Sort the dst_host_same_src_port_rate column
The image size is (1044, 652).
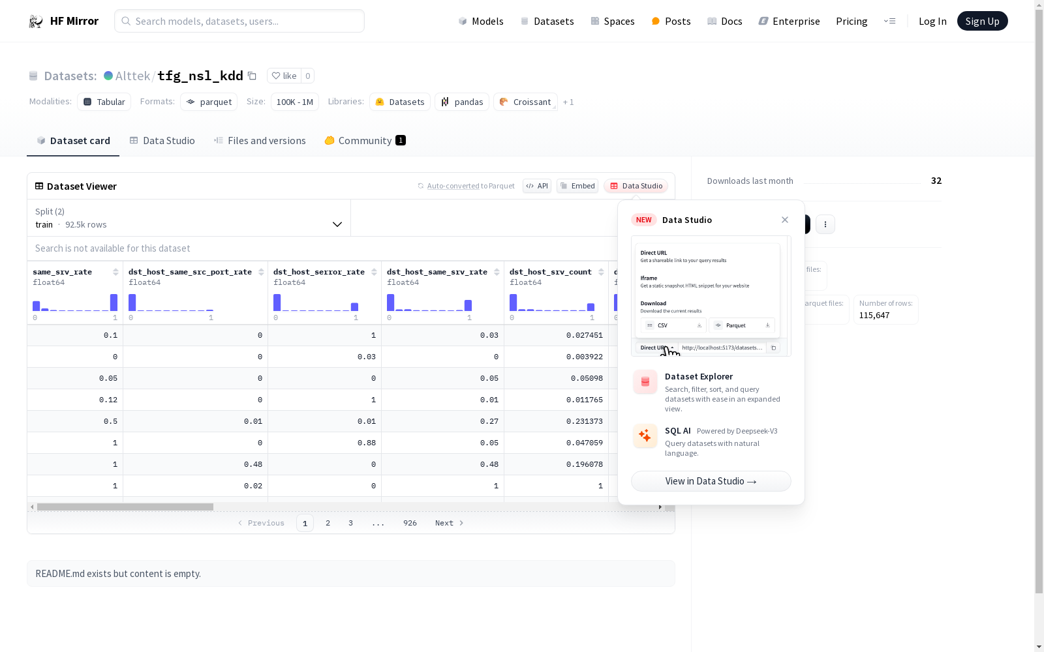click(261, 272)
